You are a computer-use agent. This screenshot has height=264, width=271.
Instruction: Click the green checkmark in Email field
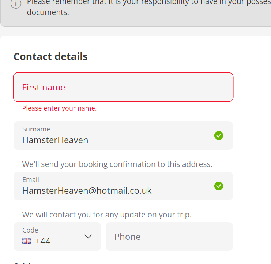(219, 186)
